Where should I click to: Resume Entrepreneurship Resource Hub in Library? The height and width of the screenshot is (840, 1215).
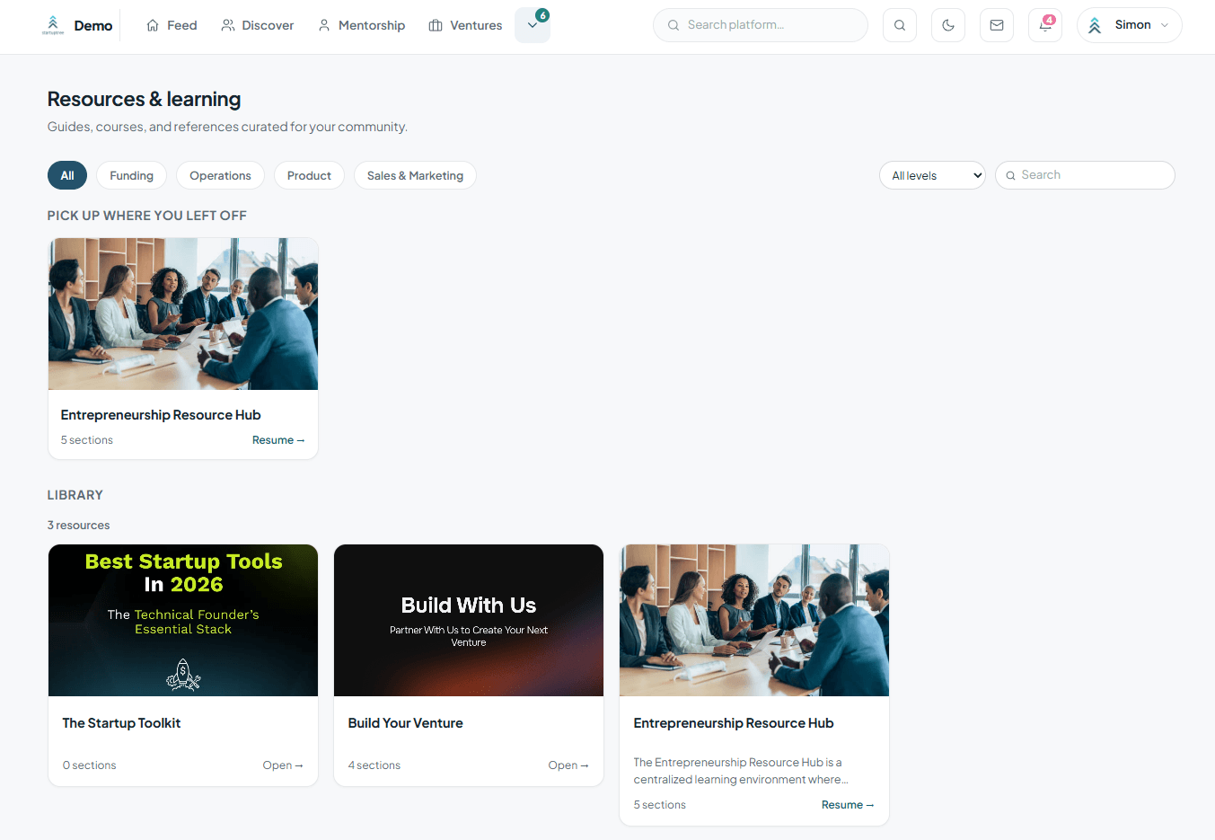(x=848, y=805)
